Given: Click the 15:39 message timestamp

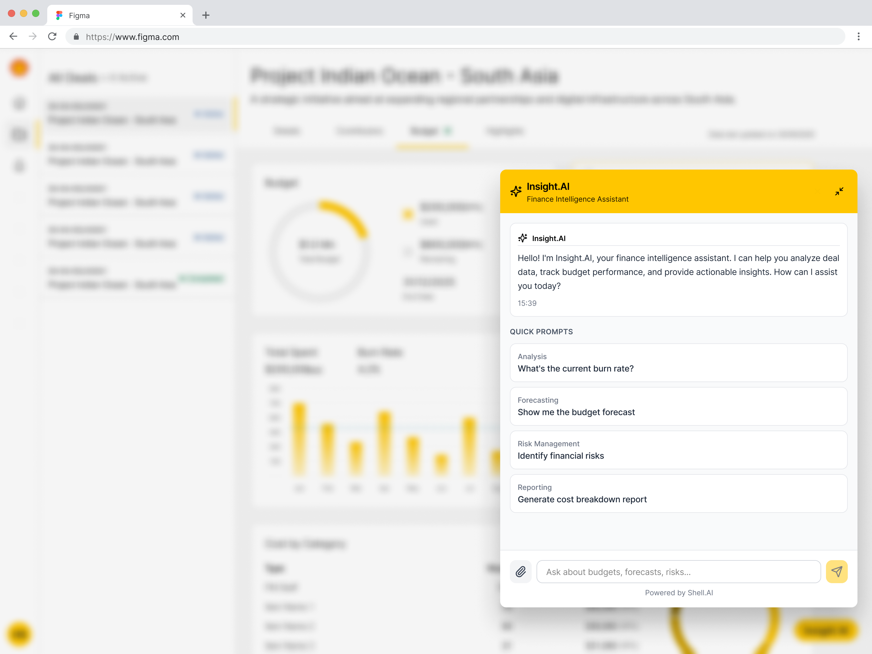Looking at the screenshot, I should 527,303.
